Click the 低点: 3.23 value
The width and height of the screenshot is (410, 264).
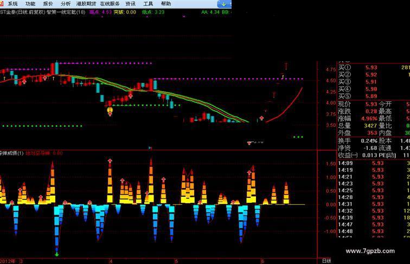(x=153, y=12)
